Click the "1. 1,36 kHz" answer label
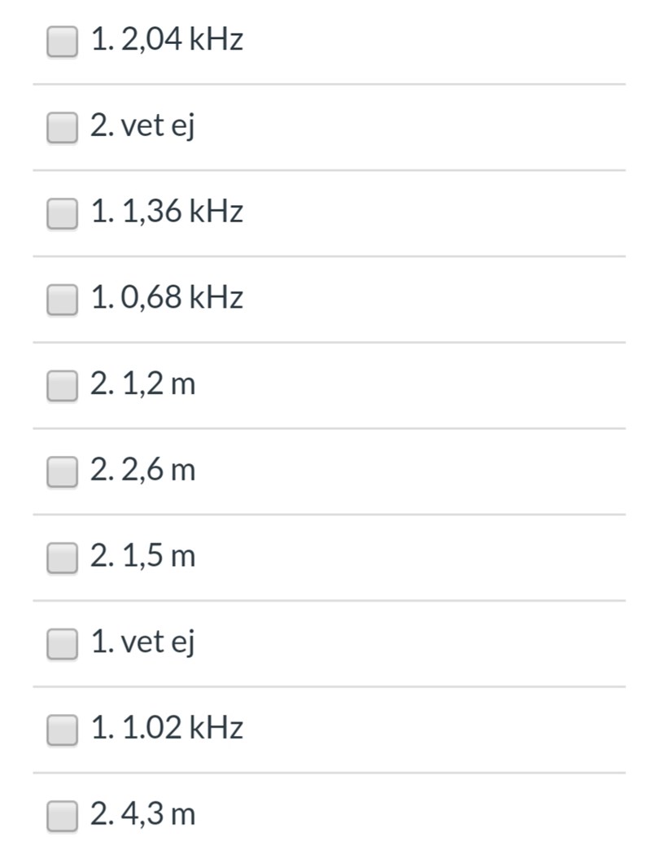 tap(167, 212)
